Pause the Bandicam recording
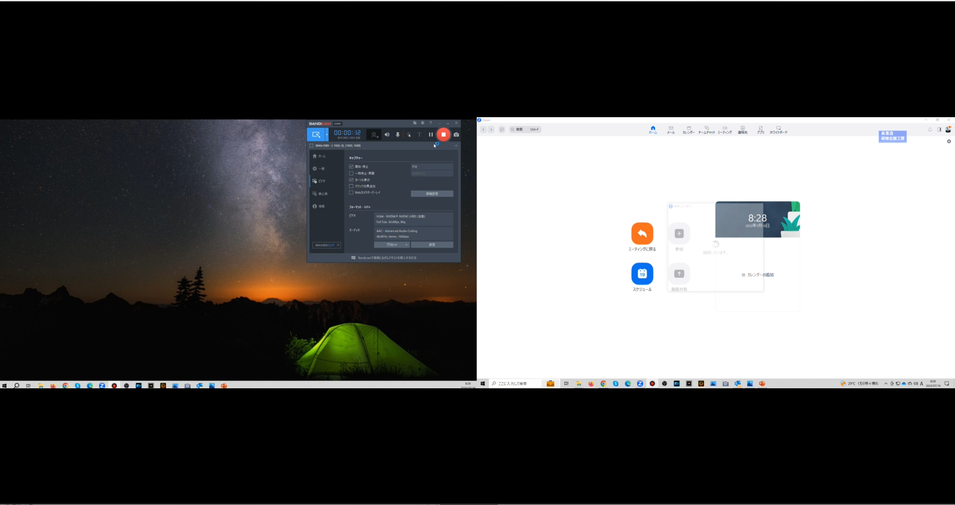This screenshot has width=955, height=505. click(430, 134)
